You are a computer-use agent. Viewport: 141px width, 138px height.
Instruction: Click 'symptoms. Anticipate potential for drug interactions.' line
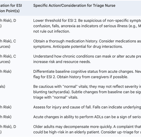[78, 46]
